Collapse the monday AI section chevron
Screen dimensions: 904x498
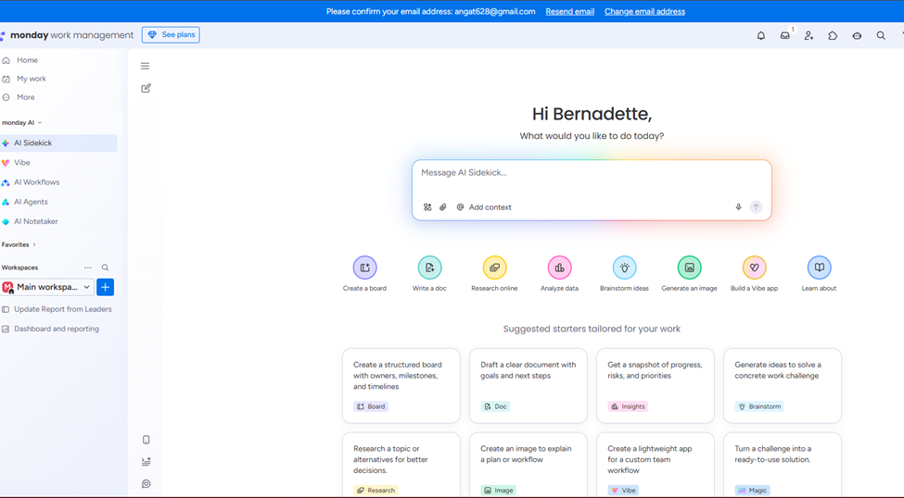[x=40, y=122]
